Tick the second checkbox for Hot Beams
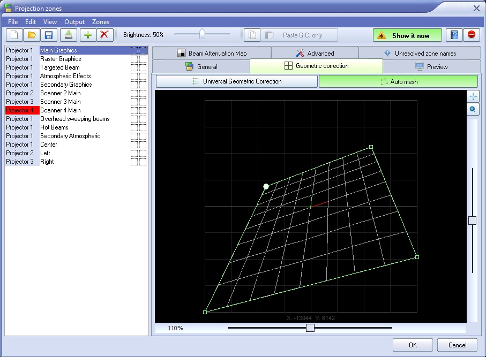The width and height of the screenshot is (486, 357). click(x=143, y=127)
